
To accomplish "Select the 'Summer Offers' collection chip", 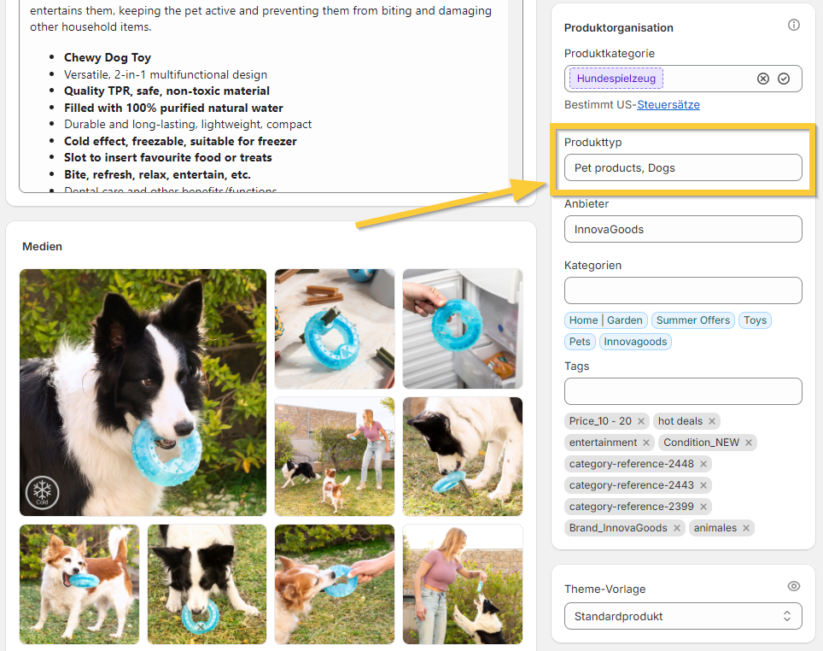I will click(x=692, y=320).
